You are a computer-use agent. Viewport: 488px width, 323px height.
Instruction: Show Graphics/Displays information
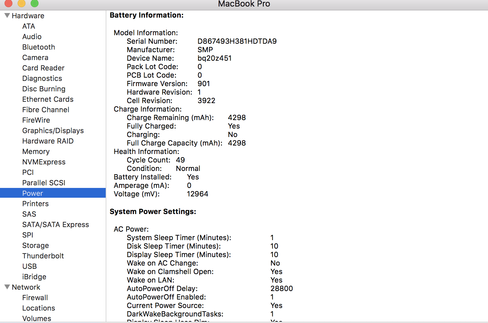coord(53,131)
